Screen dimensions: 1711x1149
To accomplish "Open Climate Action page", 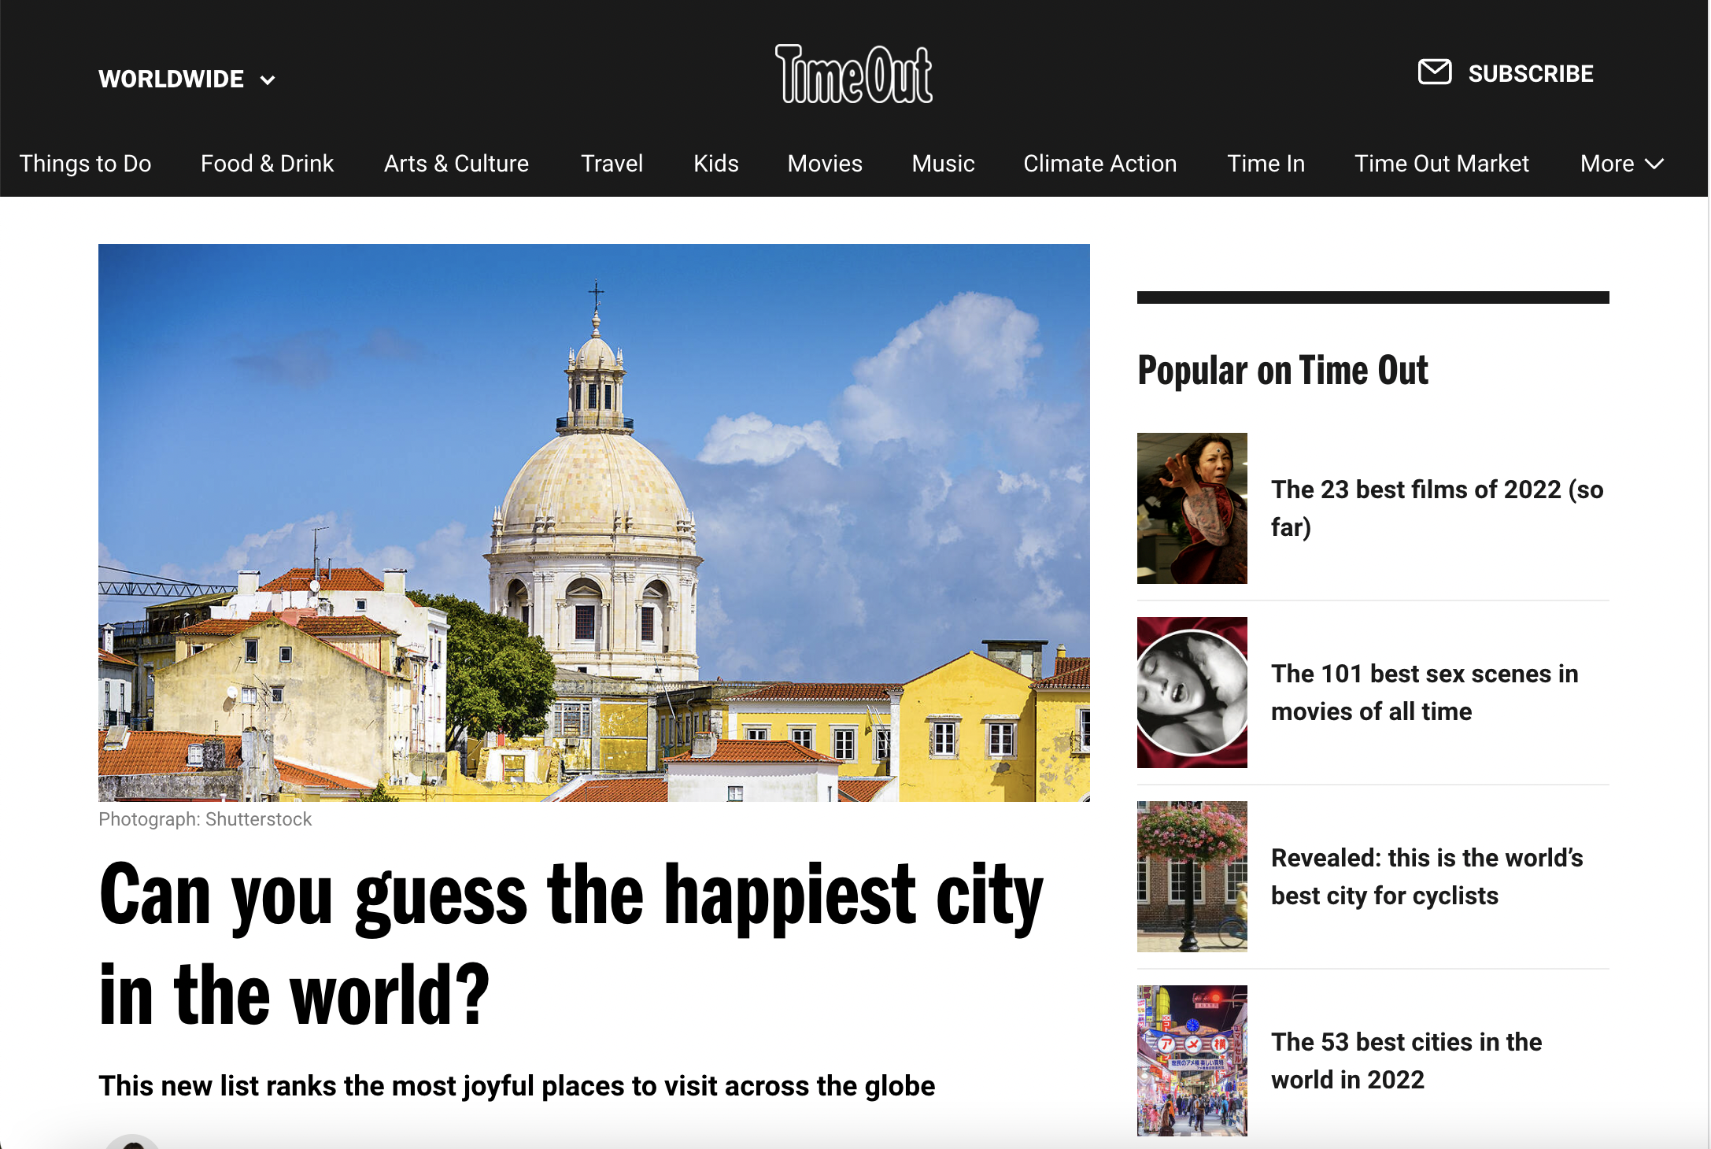I will [1099, 164].
